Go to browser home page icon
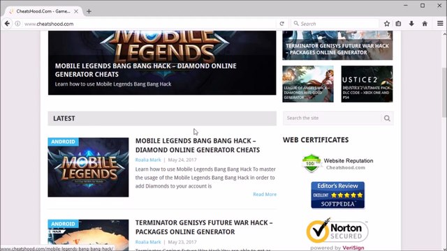Image resolution: width=447 pixels, height=251 pixels. click(425, 24)
